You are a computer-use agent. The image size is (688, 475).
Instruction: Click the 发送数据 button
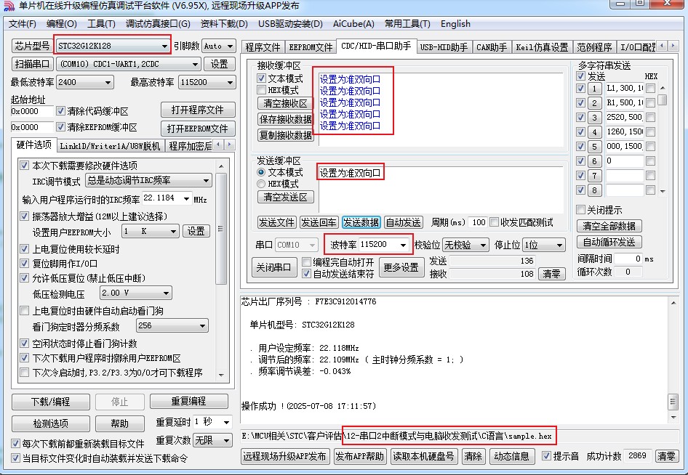pyautogui.click(x=361, y=222)
